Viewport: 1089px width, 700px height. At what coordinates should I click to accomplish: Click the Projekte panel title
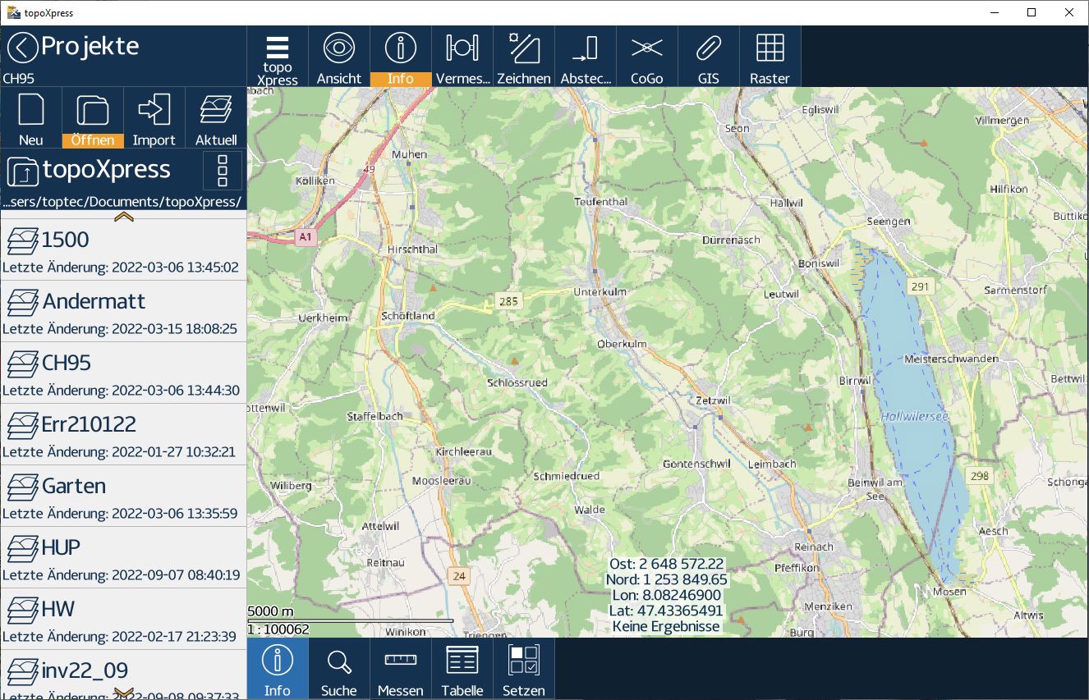tap(90, 46)
